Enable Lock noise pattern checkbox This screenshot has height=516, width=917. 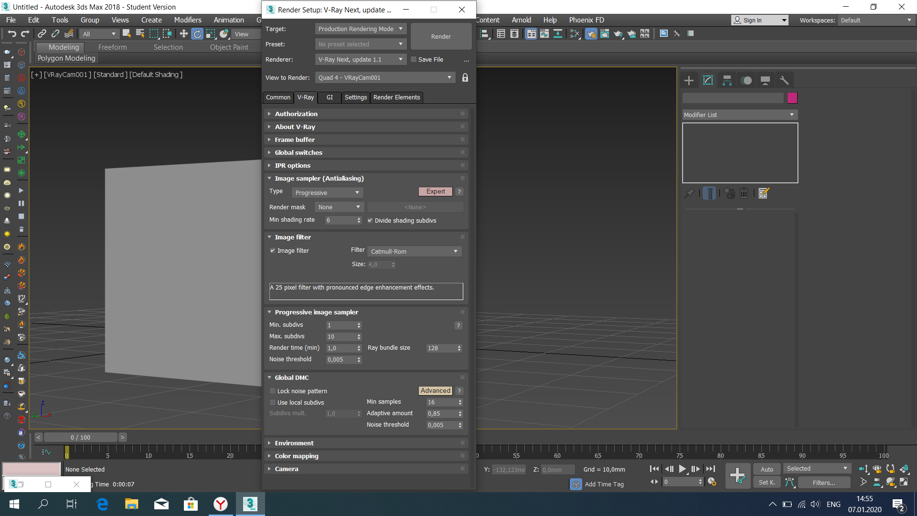pos(272,391)
